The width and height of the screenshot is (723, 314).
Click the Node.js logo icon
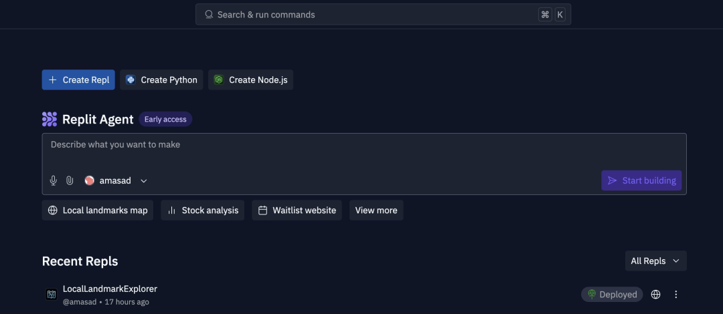218,80
